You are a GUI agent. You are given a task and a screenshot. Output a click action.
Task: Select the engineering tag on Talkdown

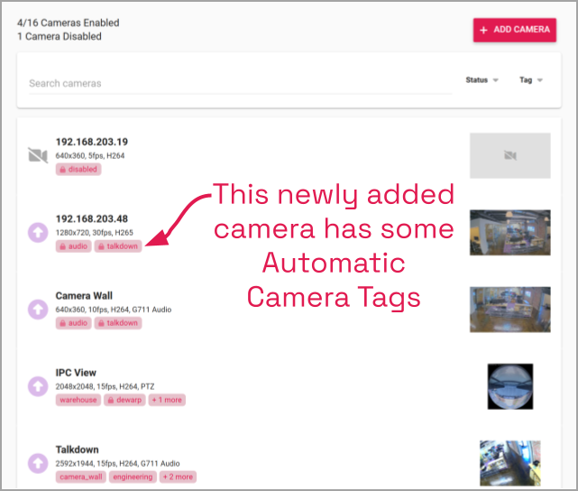pos(133,477)
